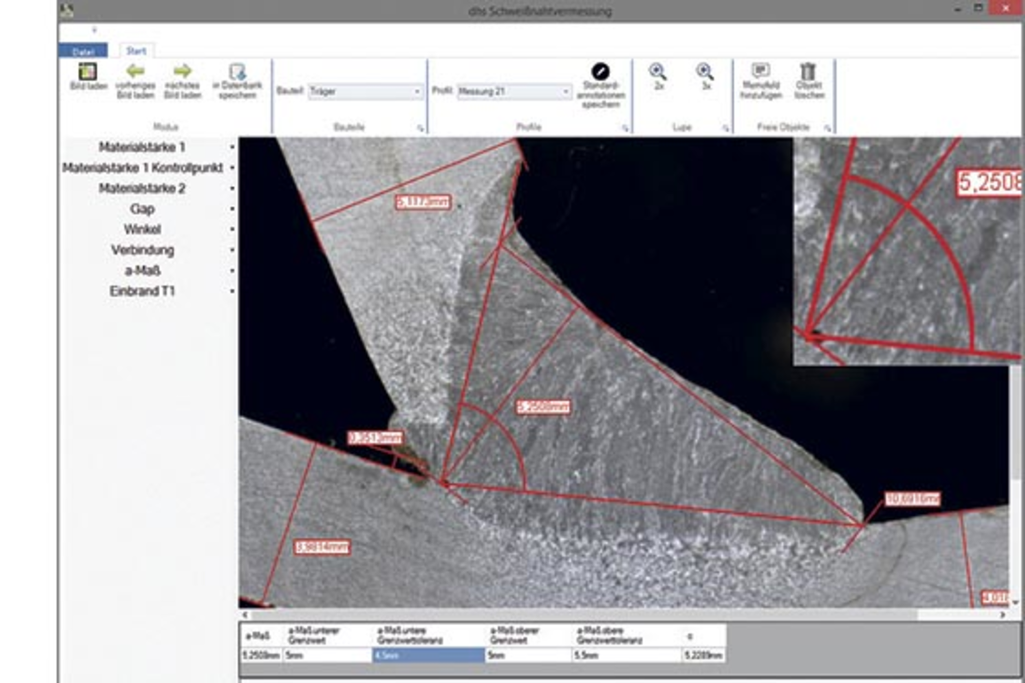Click the nächstes Bild laden arrow icon
Image resolution: width=1025 pixels, height=683 pixels.
coord(182,72)
